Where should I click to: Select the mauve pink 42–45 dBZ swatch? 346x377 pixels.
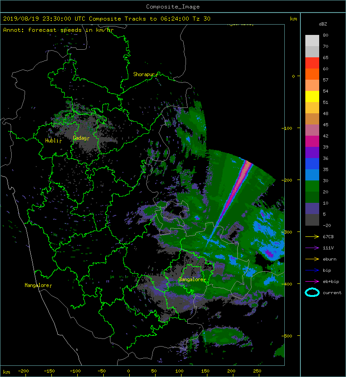point(312,130)
